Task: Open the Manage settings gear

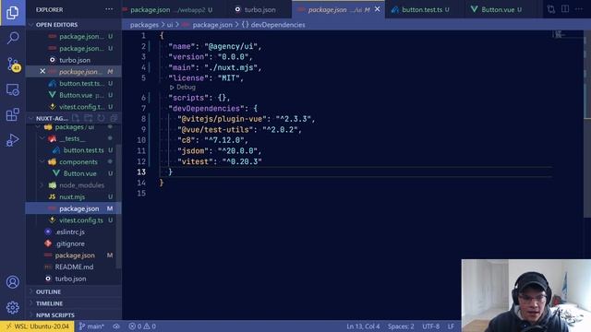Action: (x=12, y=307)
